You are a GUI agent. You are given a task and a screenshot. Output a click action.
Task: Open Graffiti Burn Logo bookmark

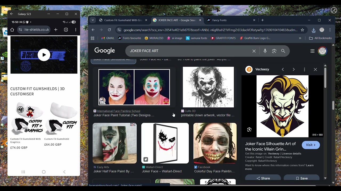coord(255,38)
